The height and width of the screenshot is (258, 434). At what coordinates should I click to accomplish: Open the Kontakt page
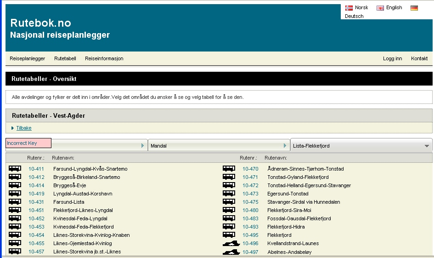[x=419, y=58]
